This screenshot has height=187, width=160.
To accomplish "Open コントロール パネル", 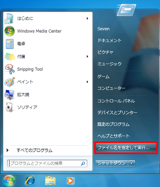I will click(116, 101).
